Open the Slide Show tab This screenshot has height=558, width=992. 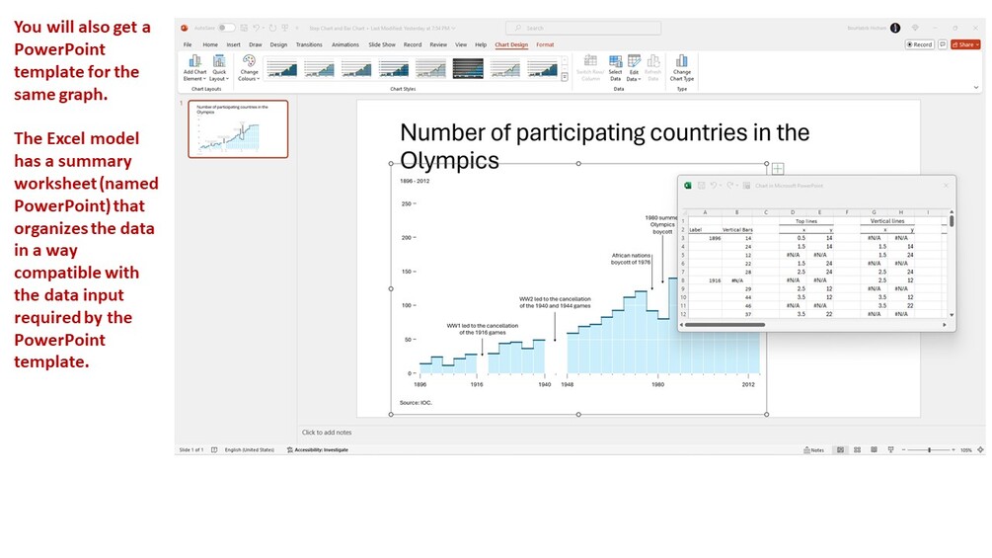click(381, 44)
